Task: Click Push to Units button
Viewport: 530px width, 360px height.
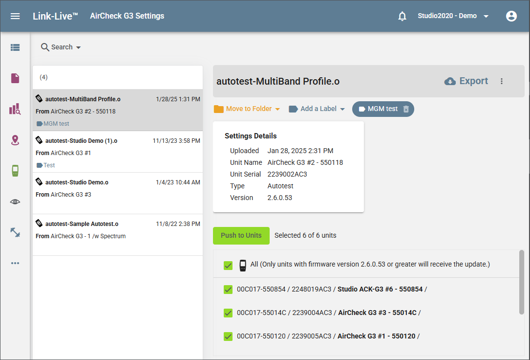Action: coord(241,235)
